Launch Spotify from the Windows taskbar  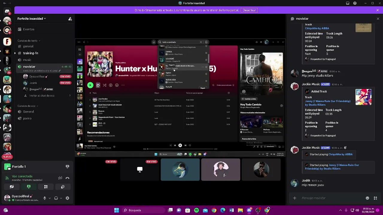196,210
